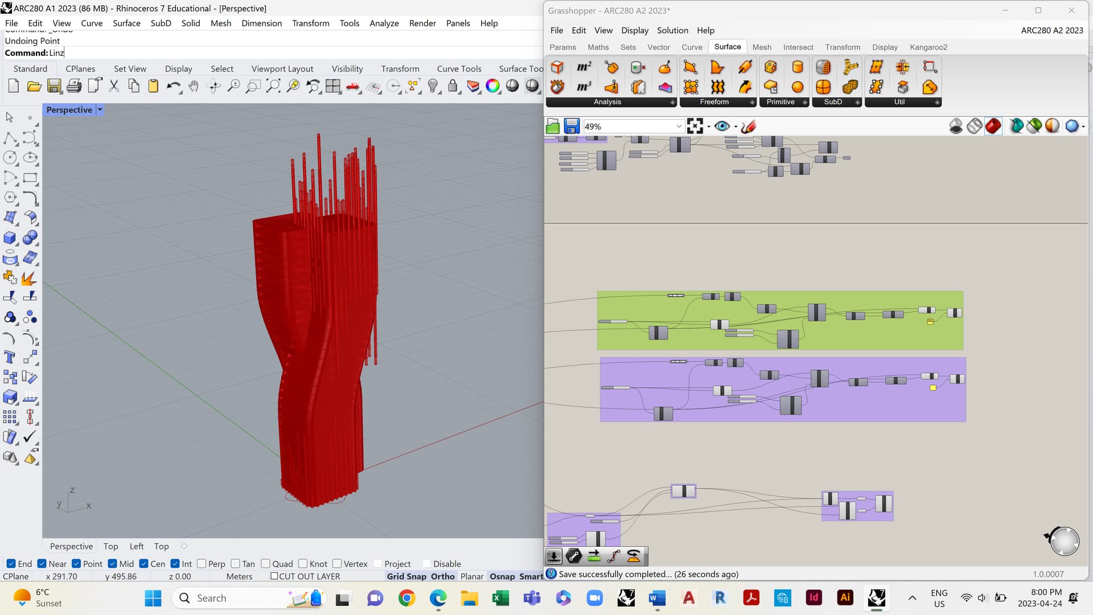Image resolution: width=1093 pixels, height=615 pixels.
Task: Select the Sphere primitive component
Action: (797, 87)
